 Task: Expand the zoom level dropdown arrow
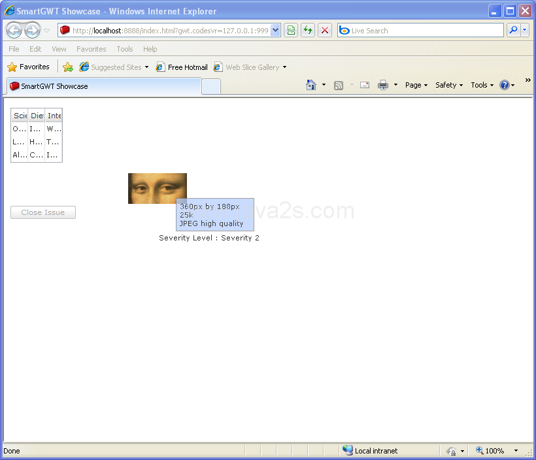tap(516, 451)
